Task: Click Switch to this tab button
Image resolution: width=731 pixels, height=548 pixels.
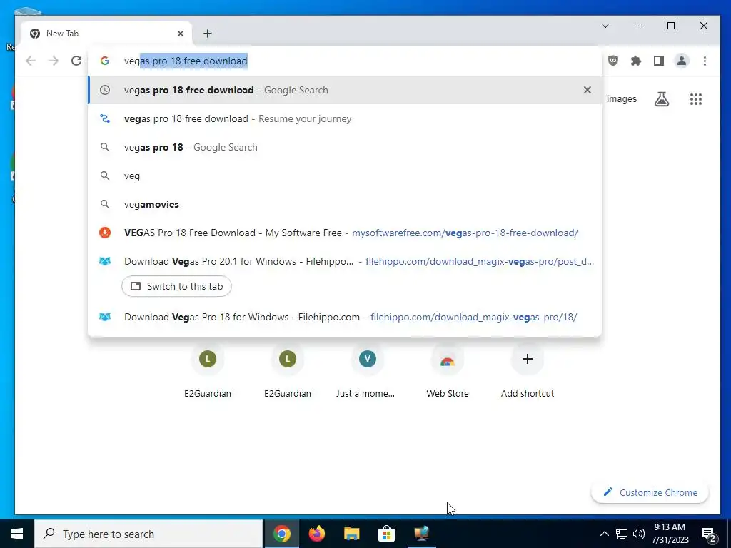Action: [x=177, y=286]
